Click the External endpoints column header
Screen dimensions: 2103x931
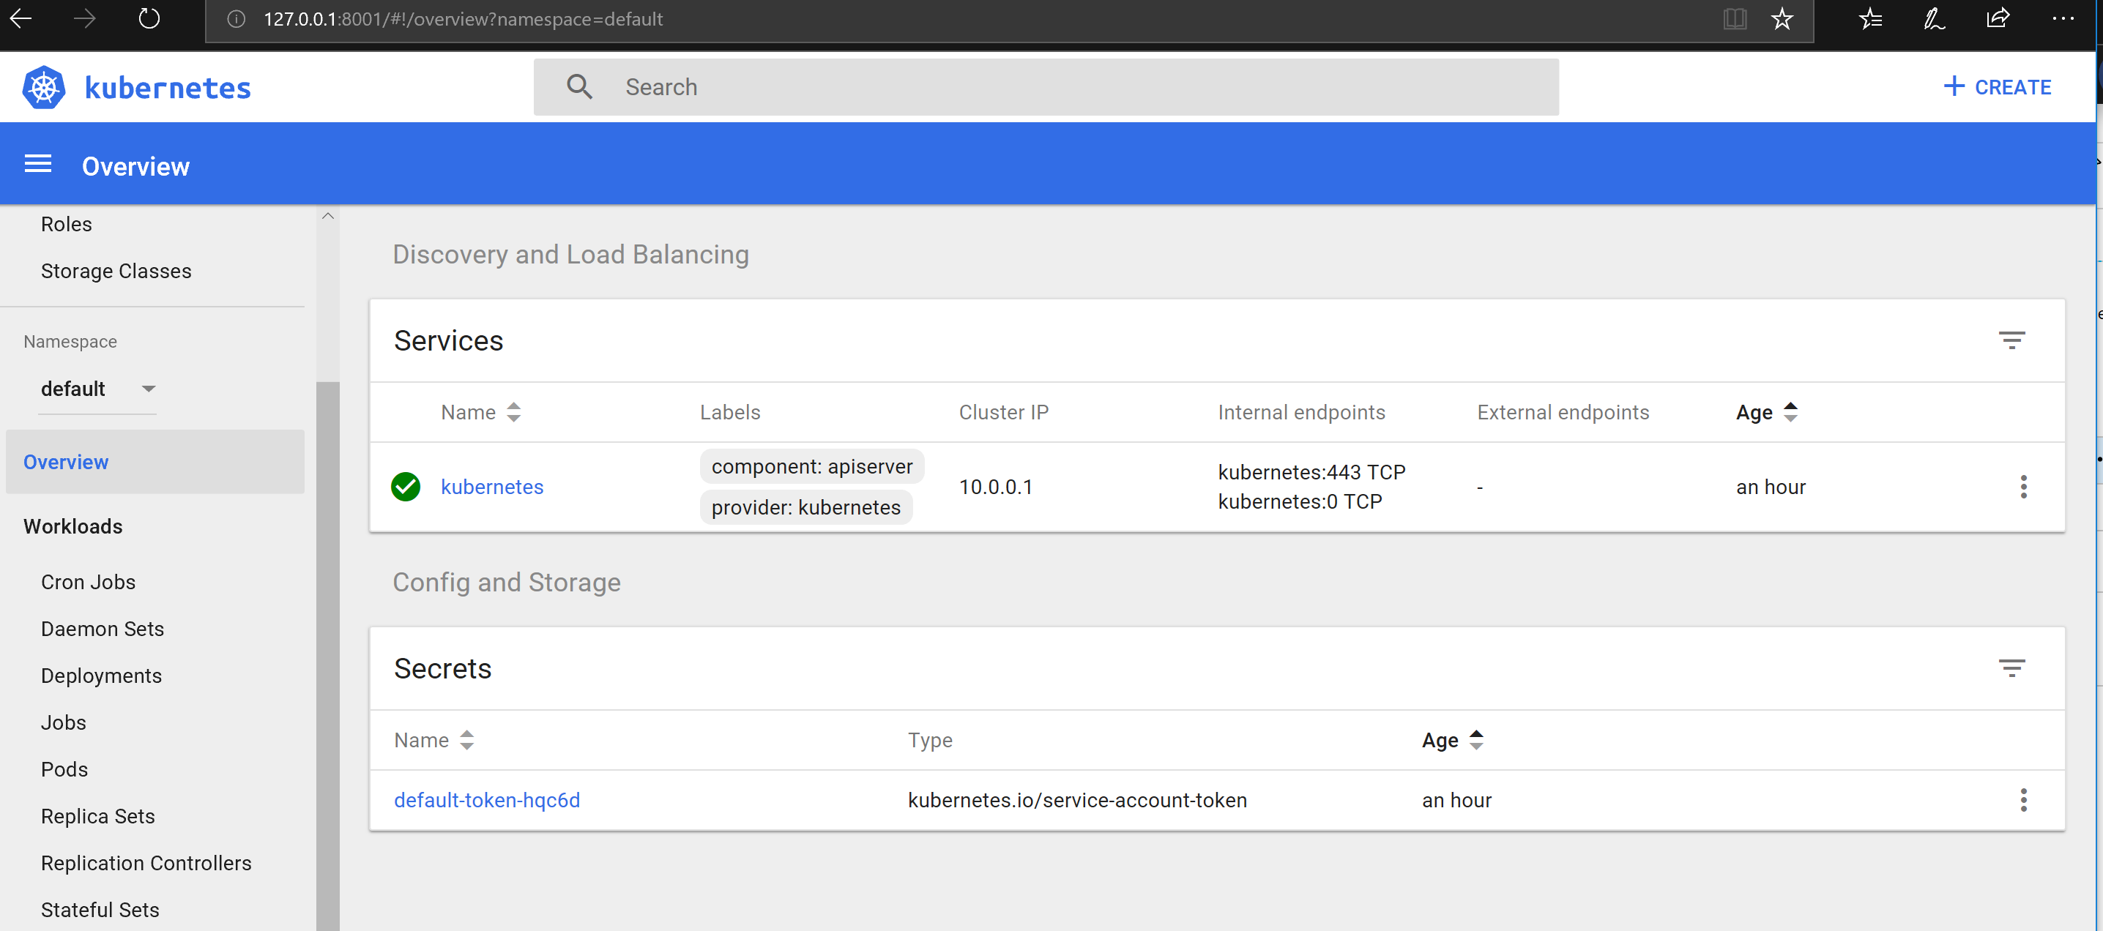[1563, 412]
